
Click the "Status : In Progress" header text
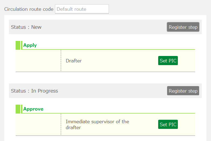click(34, 91)
